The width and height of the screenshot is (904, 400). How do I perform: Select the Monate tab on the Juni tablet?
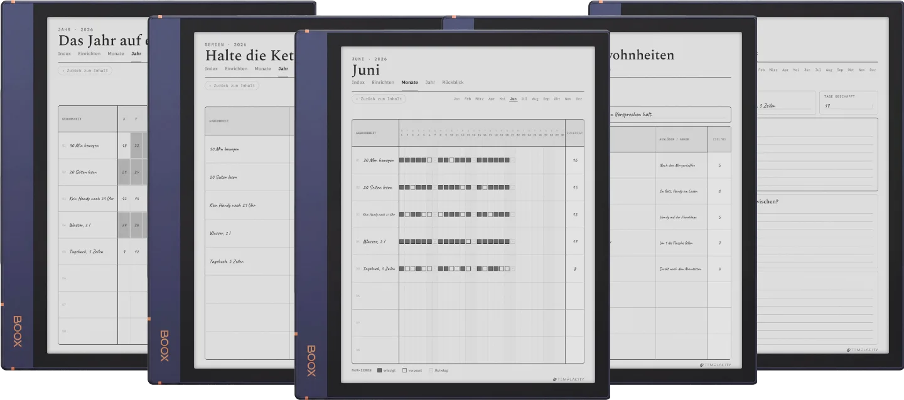pos(409,82)
